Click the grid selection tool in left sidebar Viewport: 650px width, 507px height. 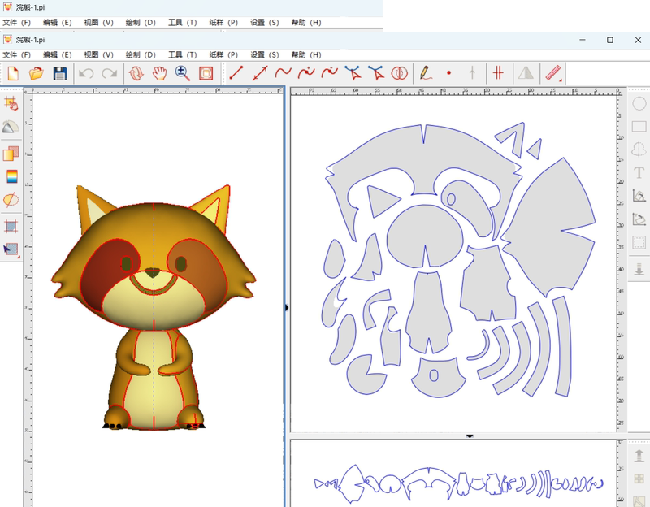(x=11, y=104)
